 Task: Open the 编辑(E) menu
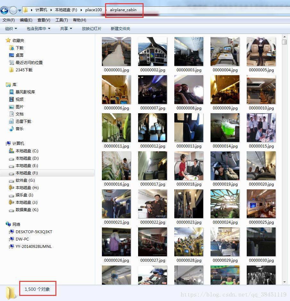click(x=26, y=20)
